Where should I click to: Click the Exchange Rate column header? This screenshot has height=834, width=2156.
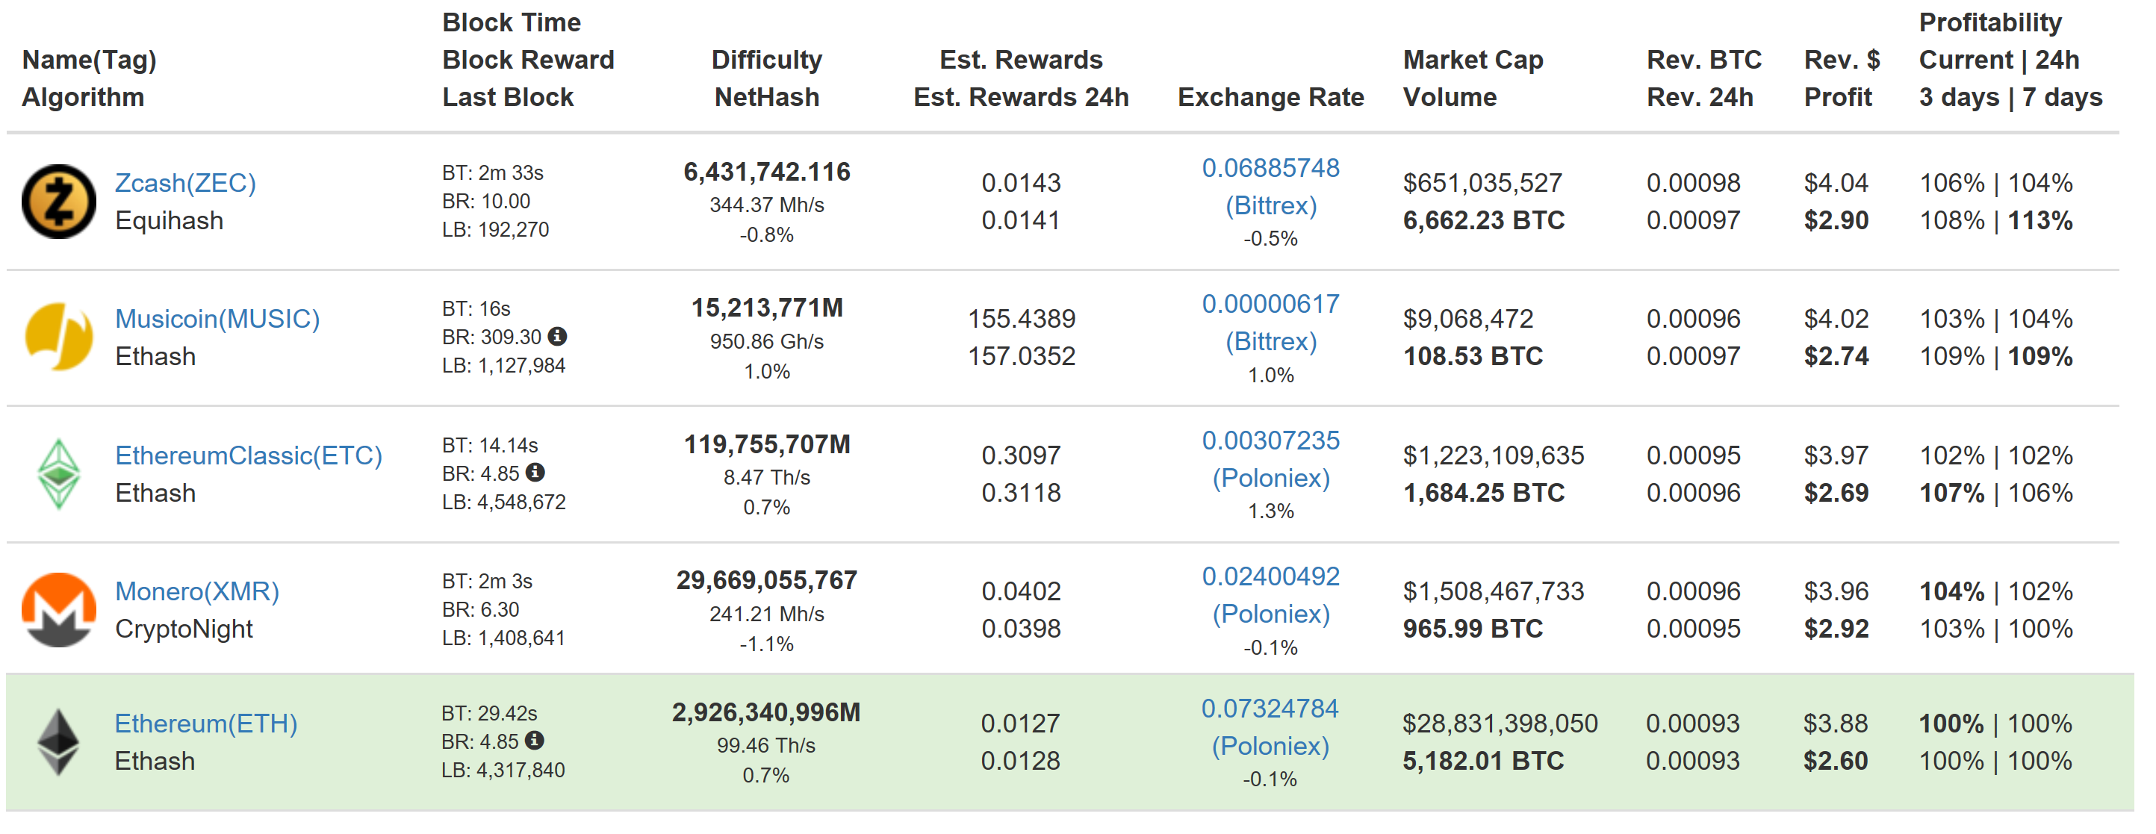[x=1270, y=98]
